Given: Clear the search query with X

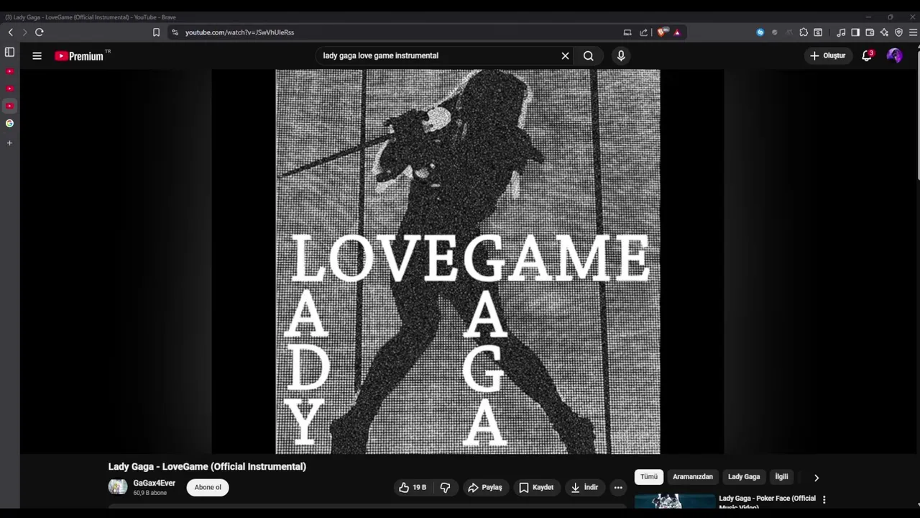Looking at the screenshot, I should (565, 55).
